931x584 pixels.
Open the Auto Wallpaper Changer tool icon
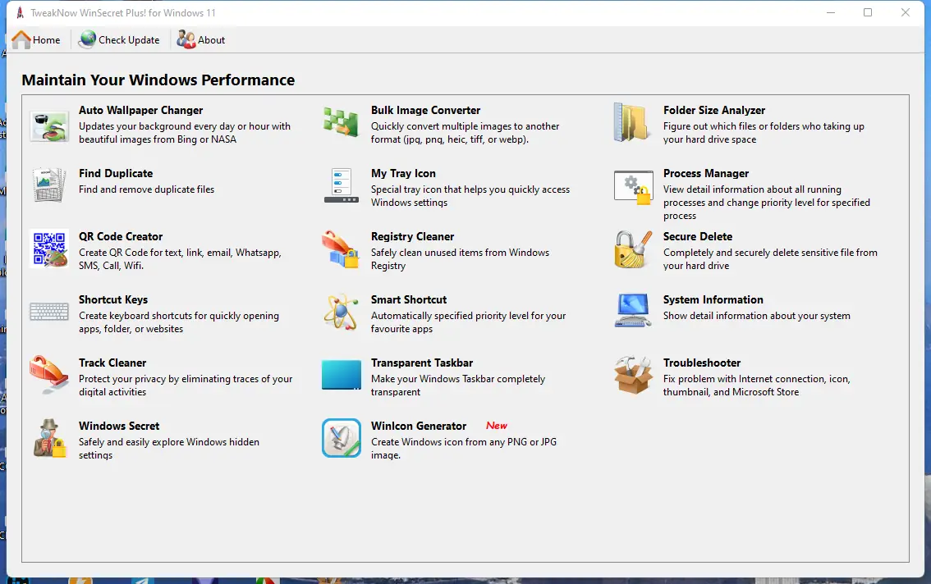coord(48,125)
